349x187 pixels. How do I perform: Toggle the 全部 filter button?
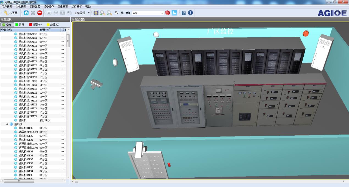tap(7, 25)
